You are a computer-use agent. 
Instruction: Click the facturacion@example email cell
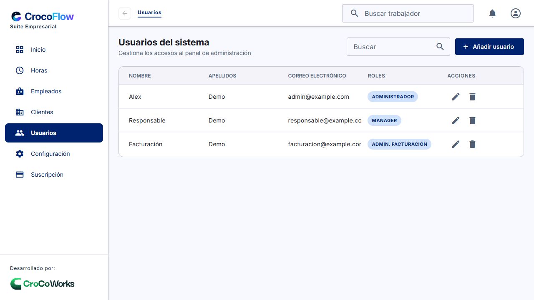[x=324, y=144]
